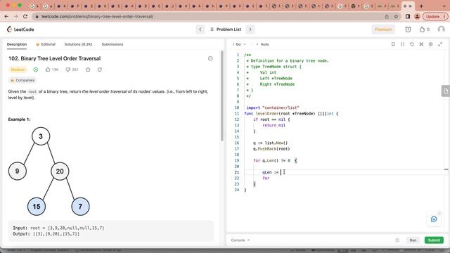The height and width of the screenshot is (253, 450).
Task: Open the Solutions tab
Action: pos(78,44)
